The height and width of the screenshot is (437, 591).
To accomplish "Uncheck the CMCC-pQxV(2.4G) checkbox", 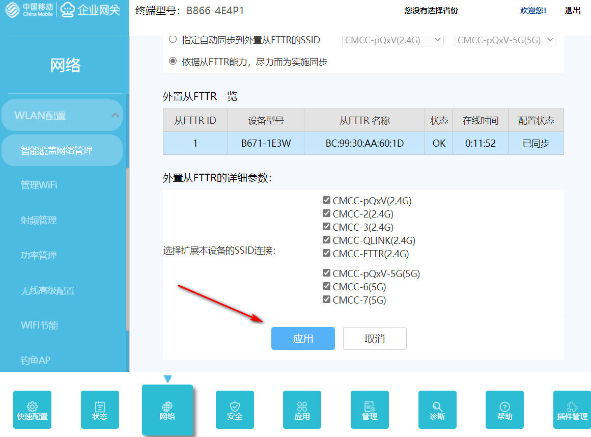I will tap(326, 200).
